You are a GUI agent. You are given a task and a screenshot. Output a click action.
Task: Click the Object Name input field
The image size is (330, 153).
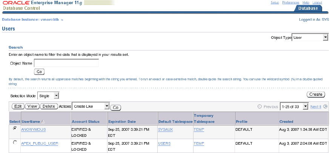[x=66, y=63]
